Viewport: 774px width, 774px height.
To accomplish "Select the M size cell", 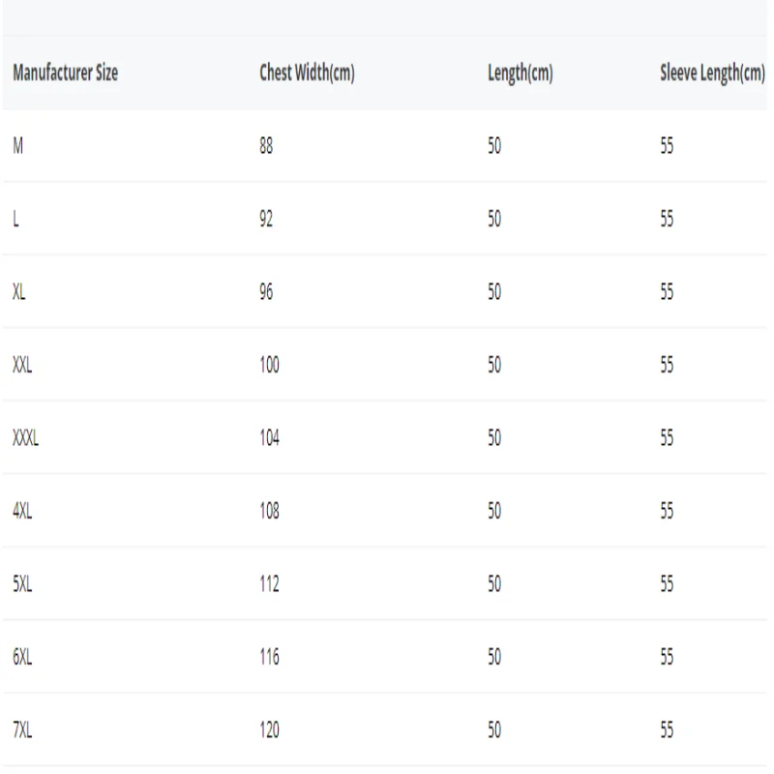I will point(18,147).
